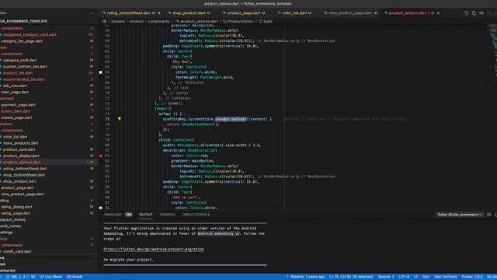Open view_product_page.dart in explorer
The height and width of the screenshot is (280, 497).
(x=23, y=194)
